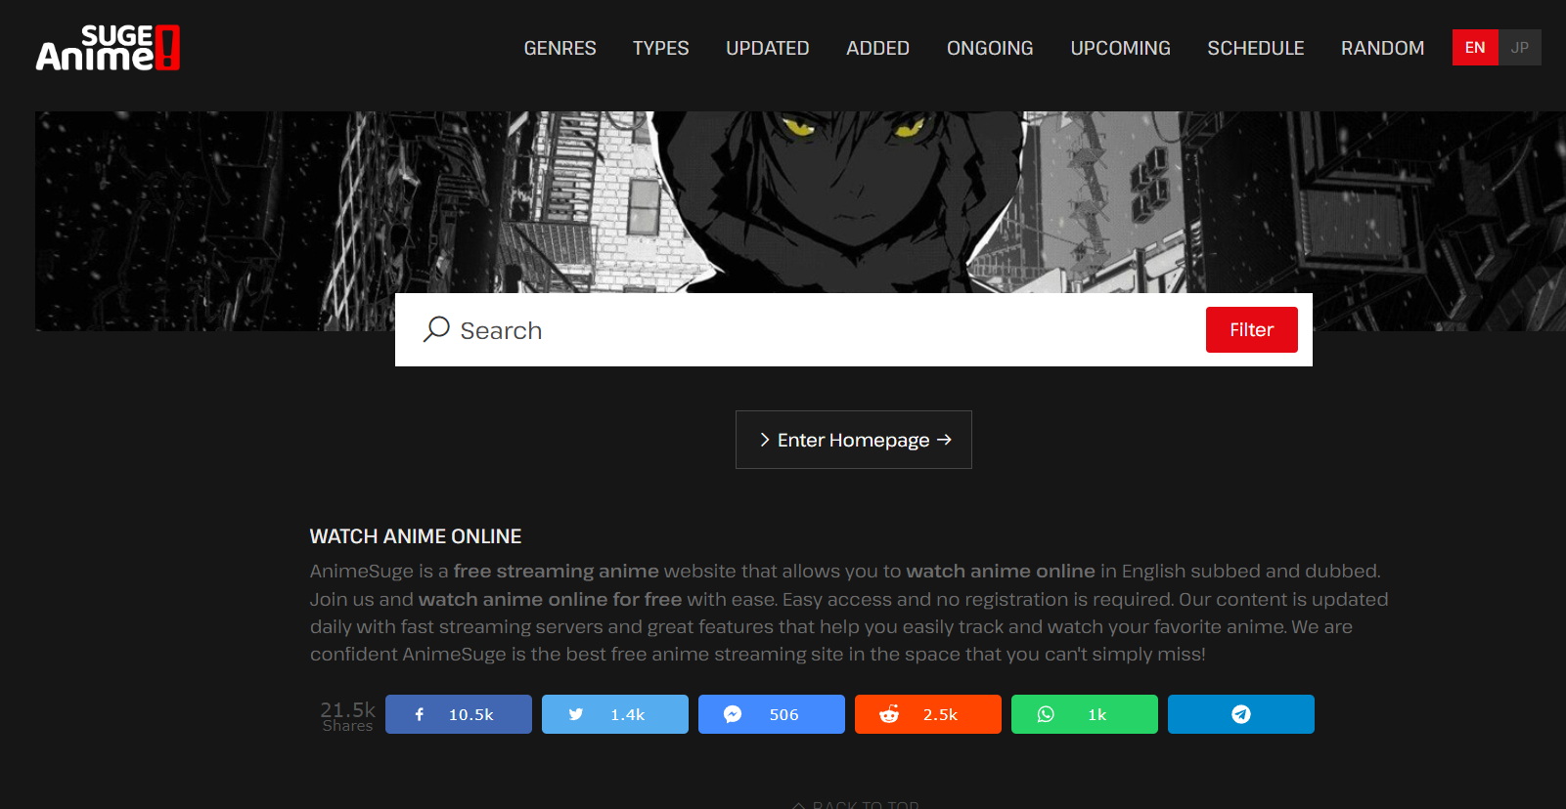1566x809 pixels.
Task: Open Upcoming anime section
Action: (x=1120, y=48)
